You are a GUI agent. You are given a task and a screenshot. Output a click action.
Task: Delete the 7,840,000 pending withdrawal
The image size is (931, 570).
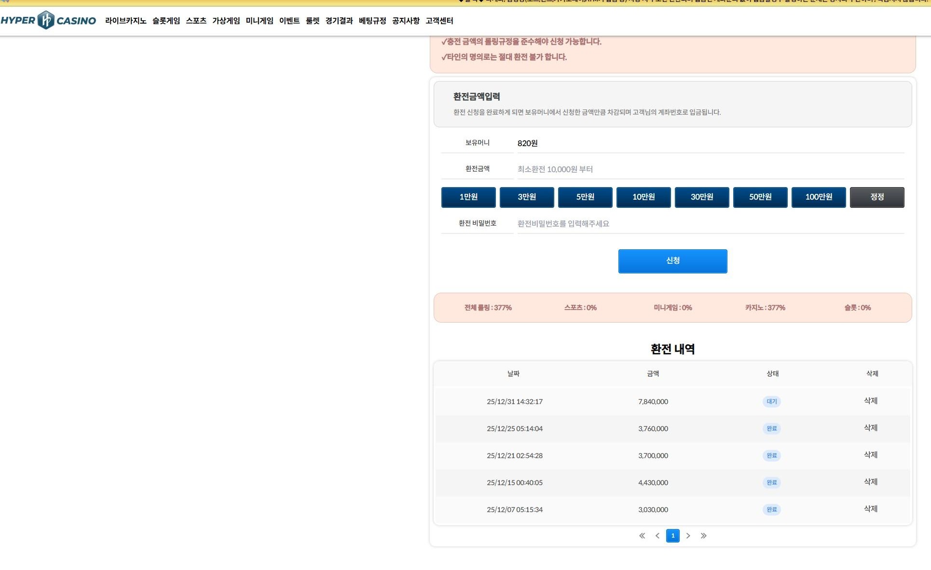(871, 401)
